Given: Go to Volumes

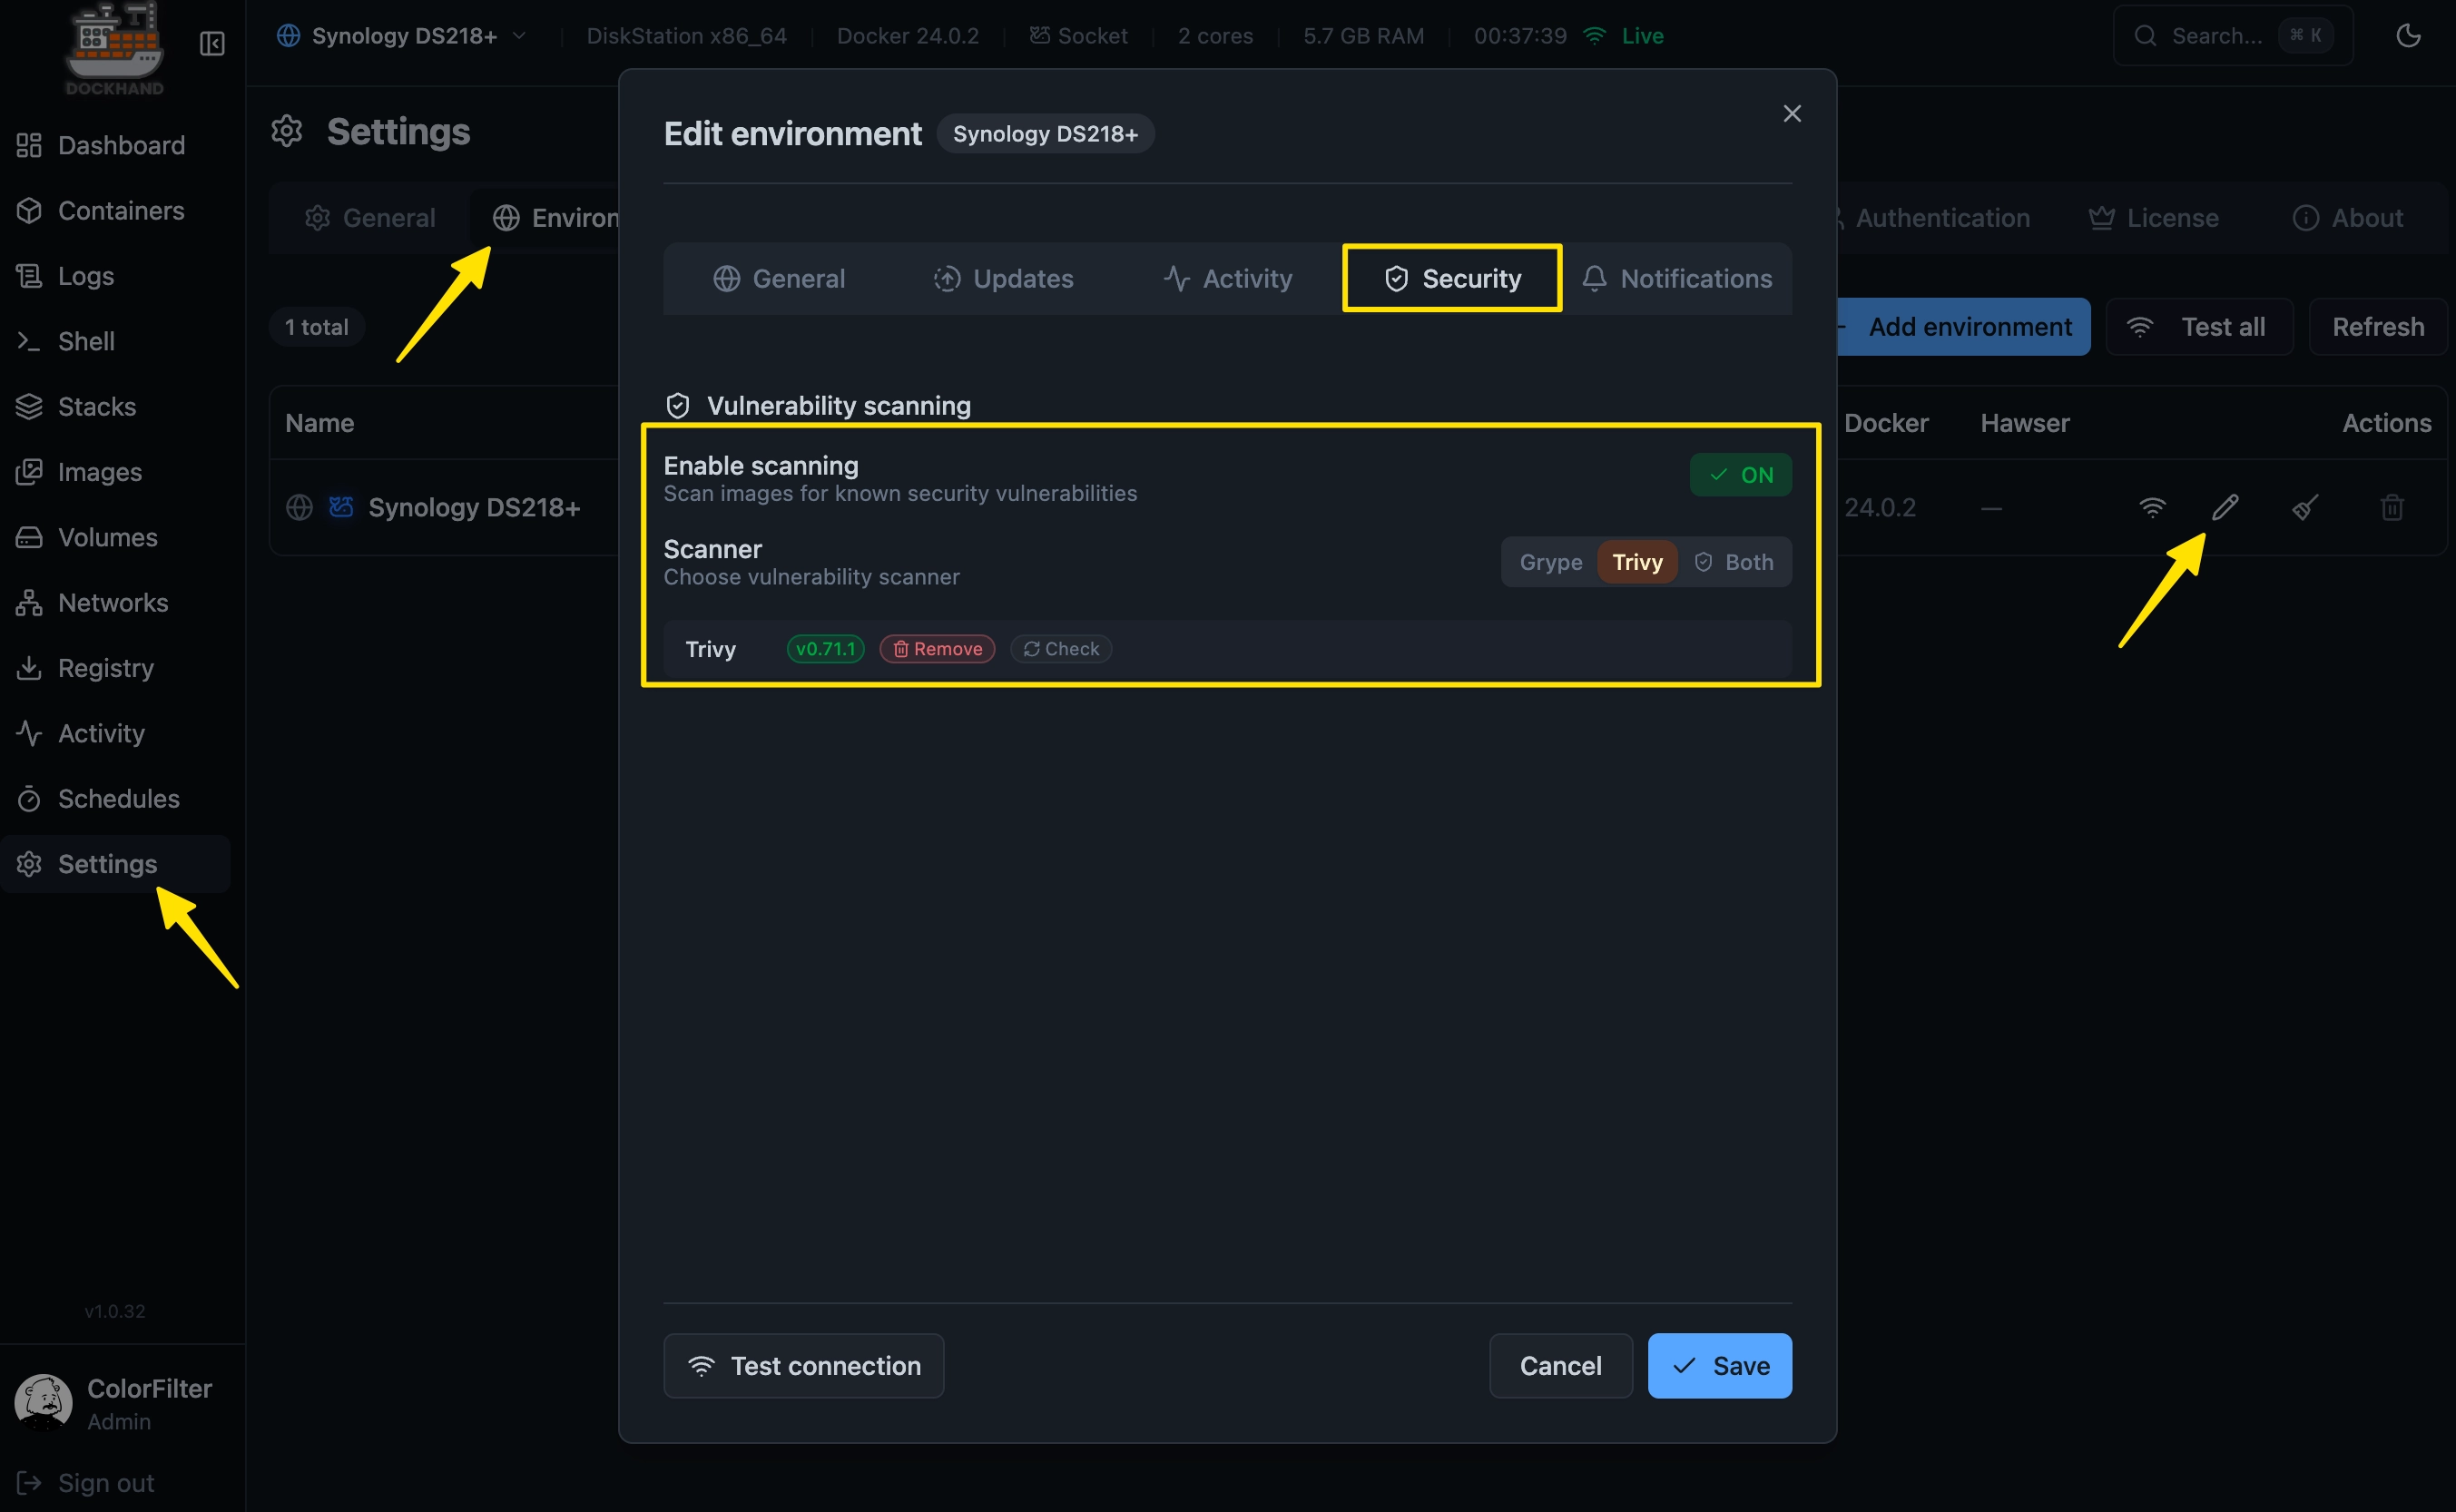Looking at the screenshot, I should tap(115, 537).
